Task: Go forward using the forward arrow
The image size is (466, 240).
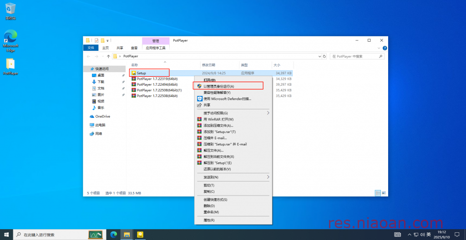Action: (x=96, y=56)
